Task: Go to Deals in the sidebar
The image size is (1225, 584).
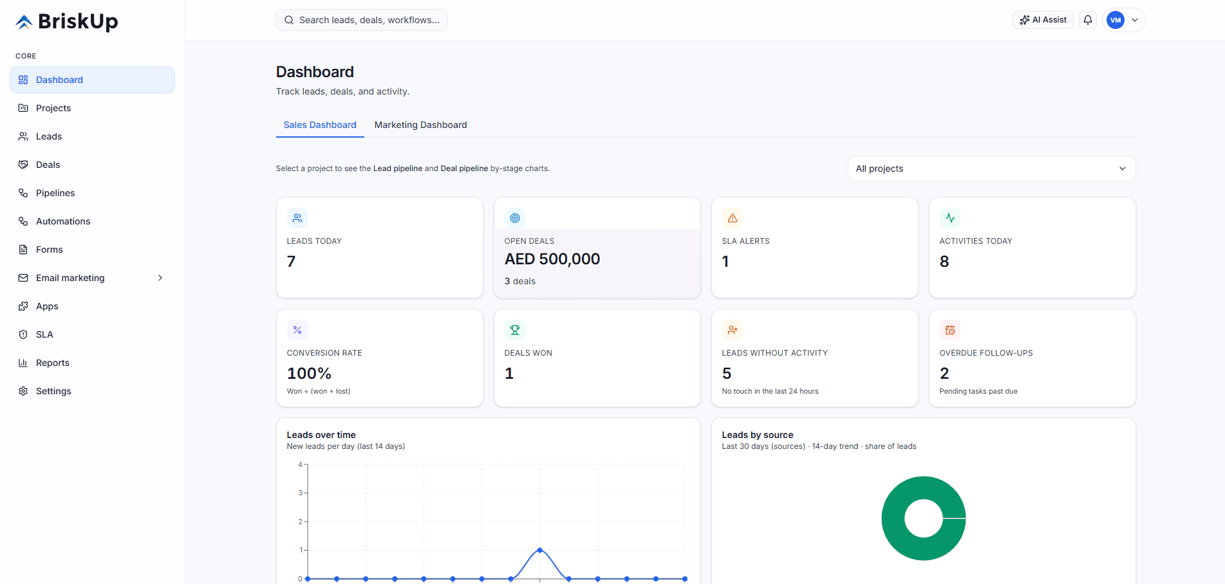Action: click(92, 165)
